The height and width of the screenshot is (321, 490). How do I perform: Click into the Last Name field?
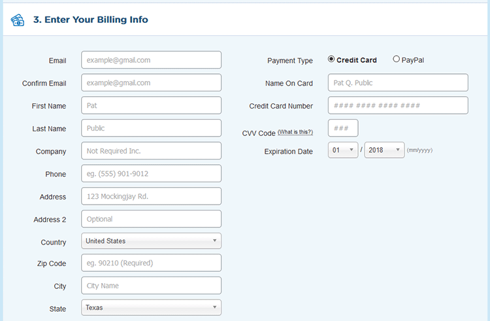[152, 128]
